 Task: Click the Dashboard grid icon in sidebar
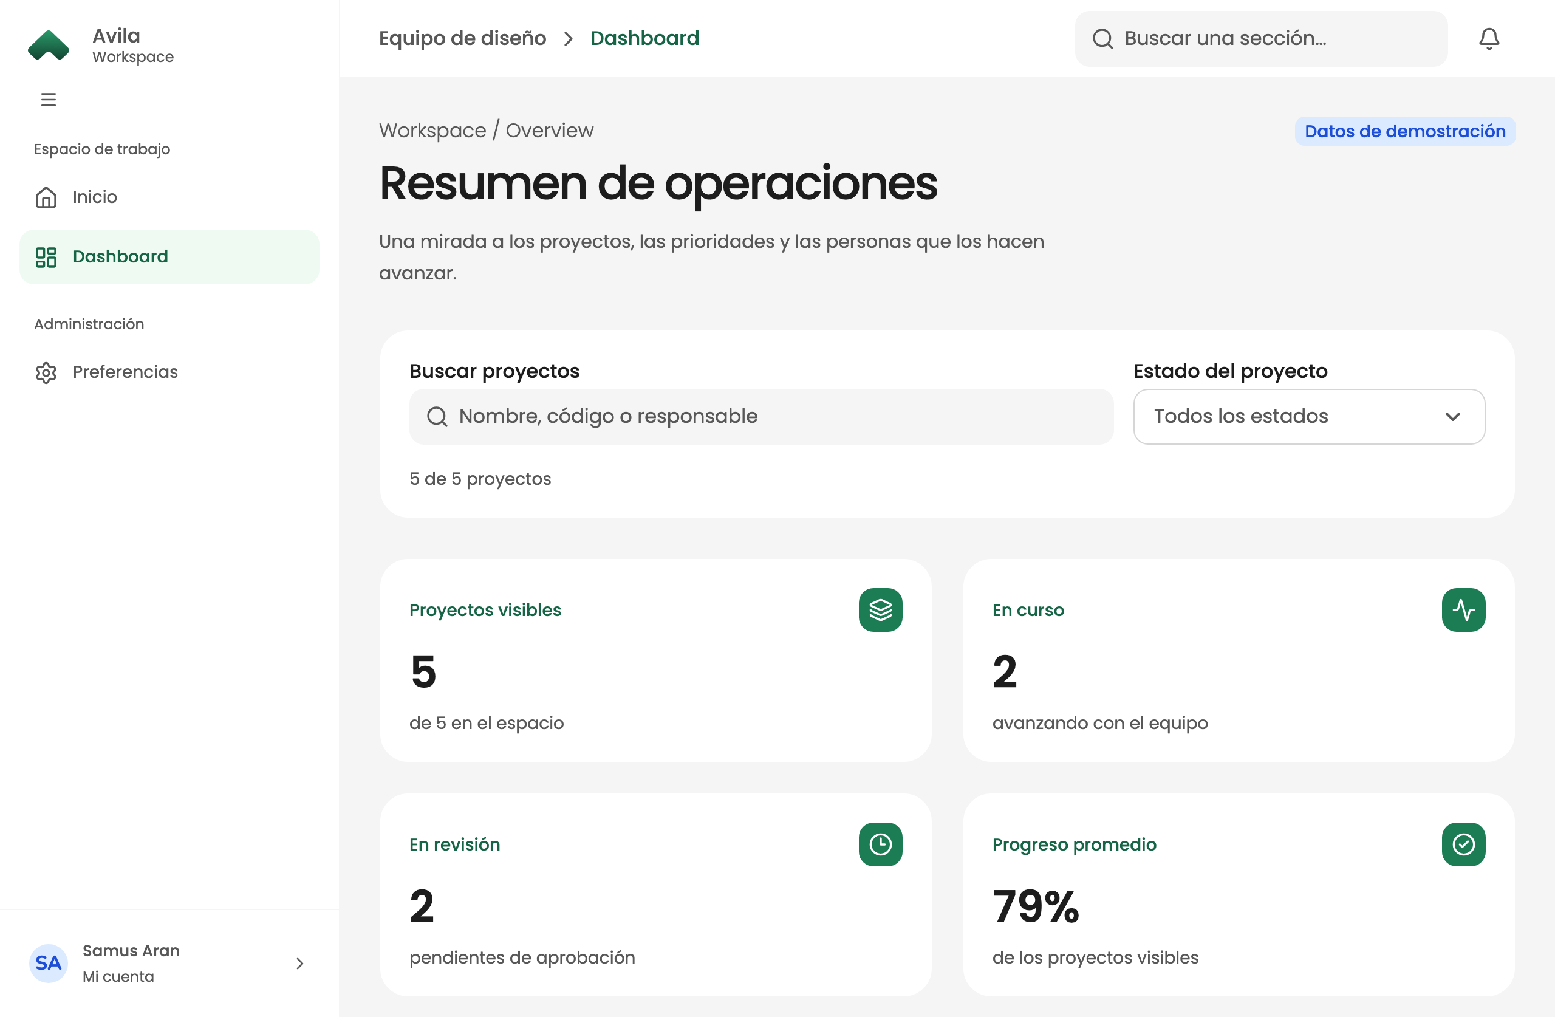[x=46, y=257]
